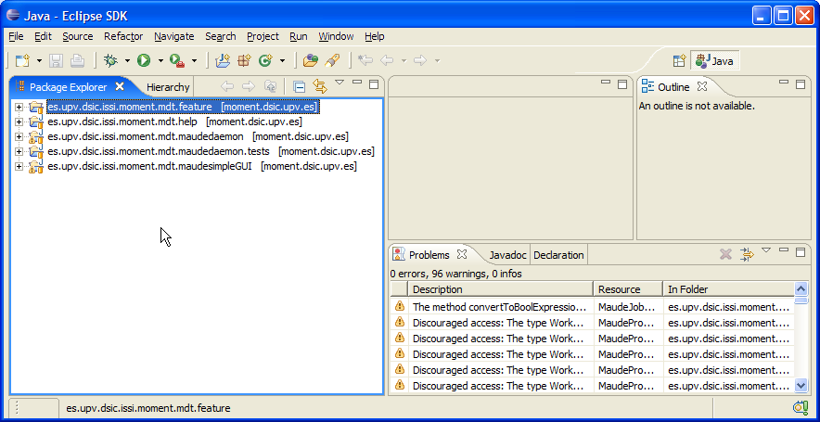Image resolution: width=820 pixels, height=422 pixels.
Task: Open the Problems view menu triangle
Action: pyautogui.click(x=766, y=250)
